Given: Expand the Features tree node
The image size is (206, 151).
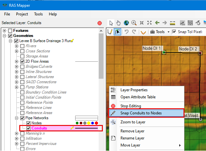Looking at the screenshot, I should [x=4, y=31].
